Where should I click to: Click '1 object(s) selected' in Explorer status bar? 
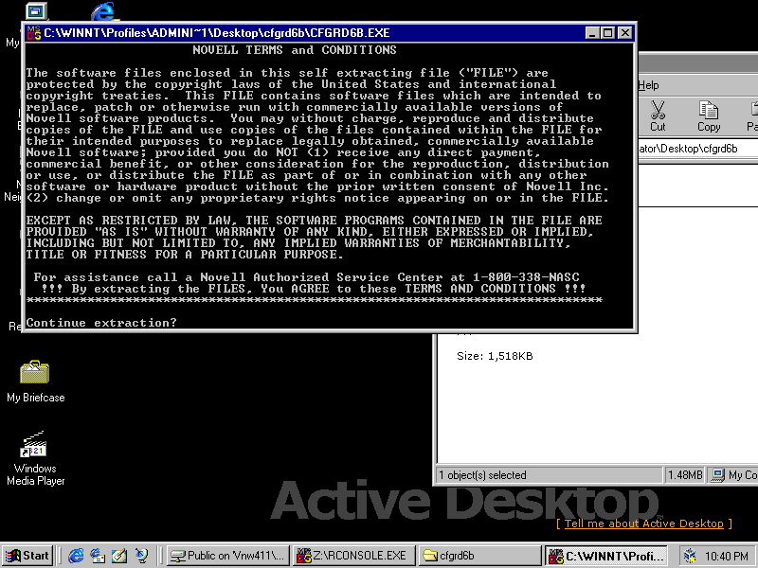[482, 475]
